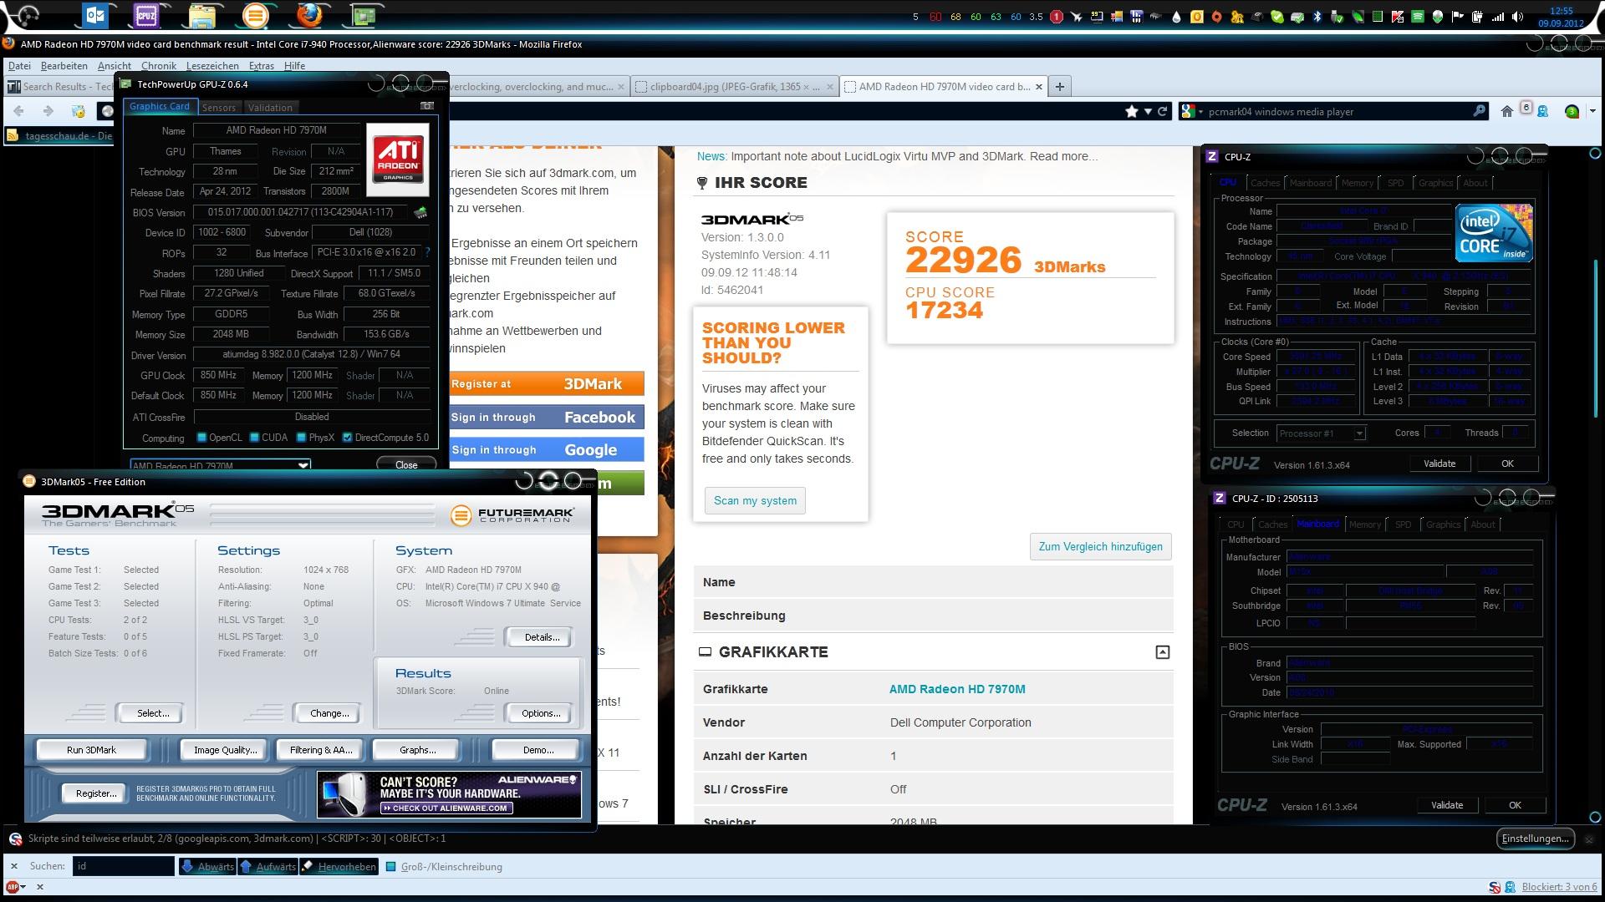Open the Datei menu
This screenshot has width=1605, height=902.
[x=19, y=66]
